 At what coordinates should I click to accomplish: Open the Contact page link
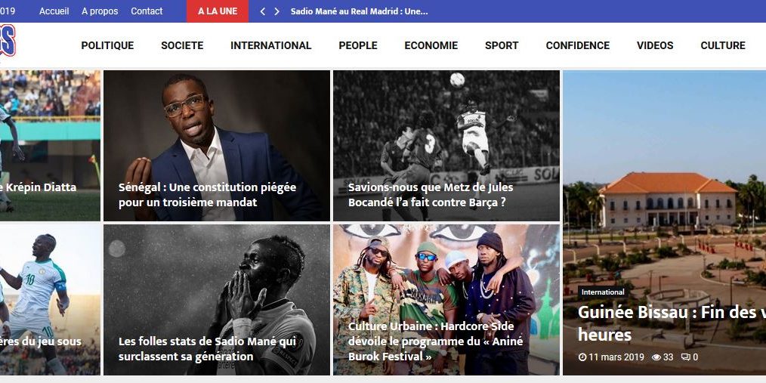(147, 11)
